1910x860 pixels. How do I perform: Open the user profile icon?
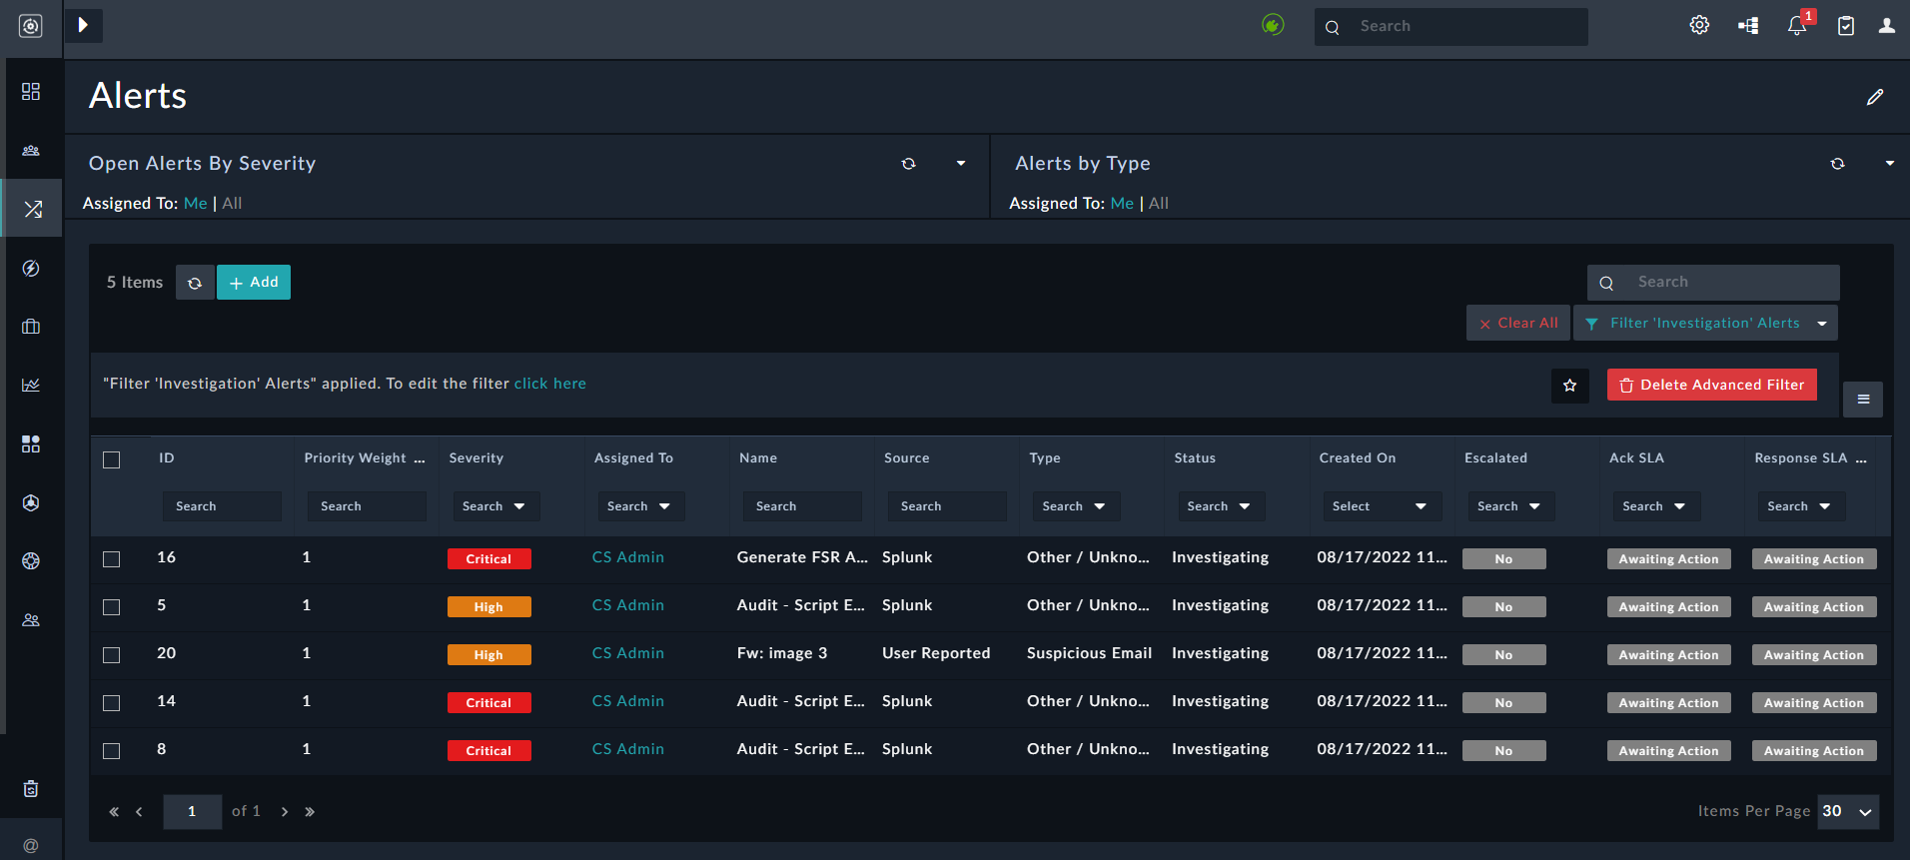(x=1886, y=26)
